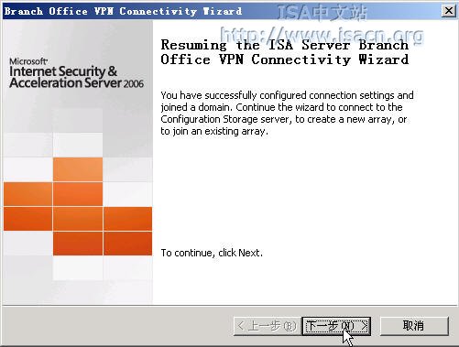This screenshot has height=347, width=459.
Task: Click the Internet Security & Acceleration Server logo
Action: click(x=76, y=73)
